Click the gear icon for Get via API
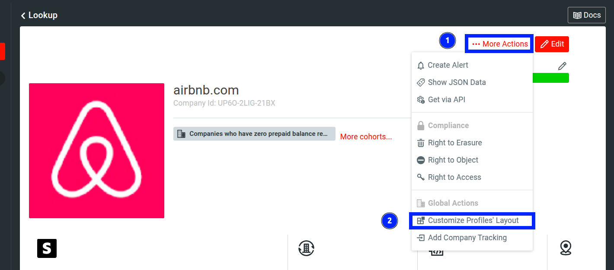 420,99
